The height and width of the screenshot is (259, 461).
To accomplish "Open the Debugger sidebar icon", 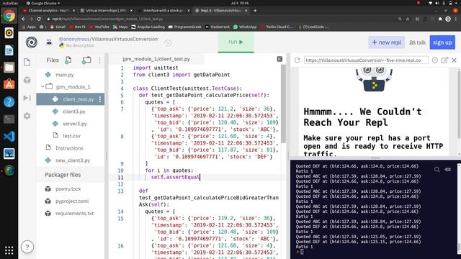I will coord(27,98).
